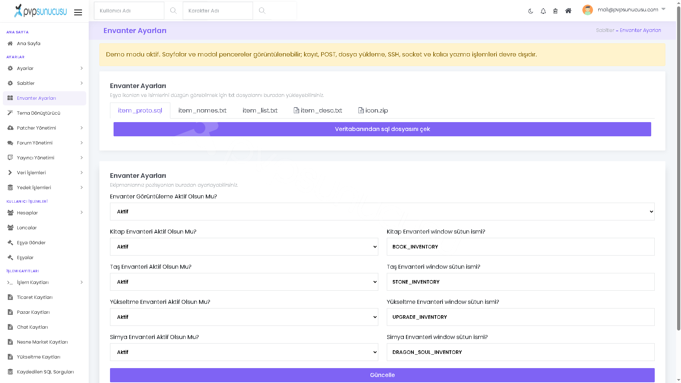Click the user avatar image
Image resolution: width=681 pixels, height=383 pixels.
(588, 10)
